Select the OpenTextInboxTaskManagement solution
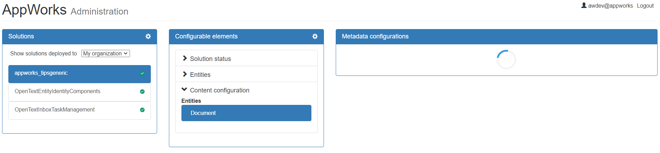The image size is (660, 153). pyautogui.click(x=55, y=110)
